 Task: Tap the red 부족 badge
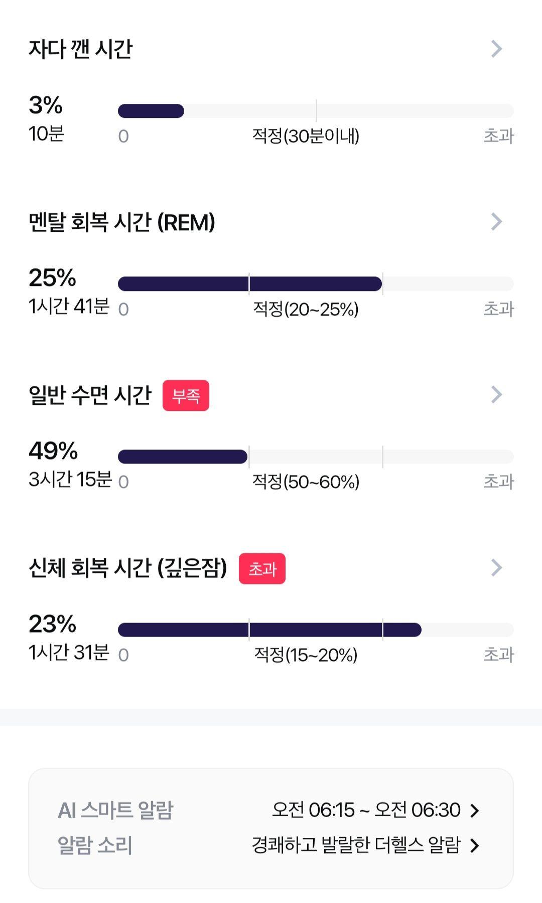click(186, 395)
